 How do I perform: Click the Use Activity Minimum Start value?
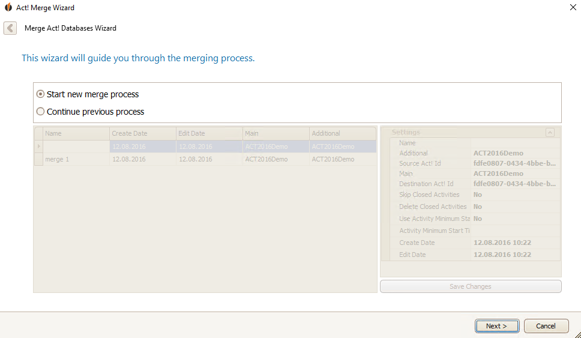point(516,219)
